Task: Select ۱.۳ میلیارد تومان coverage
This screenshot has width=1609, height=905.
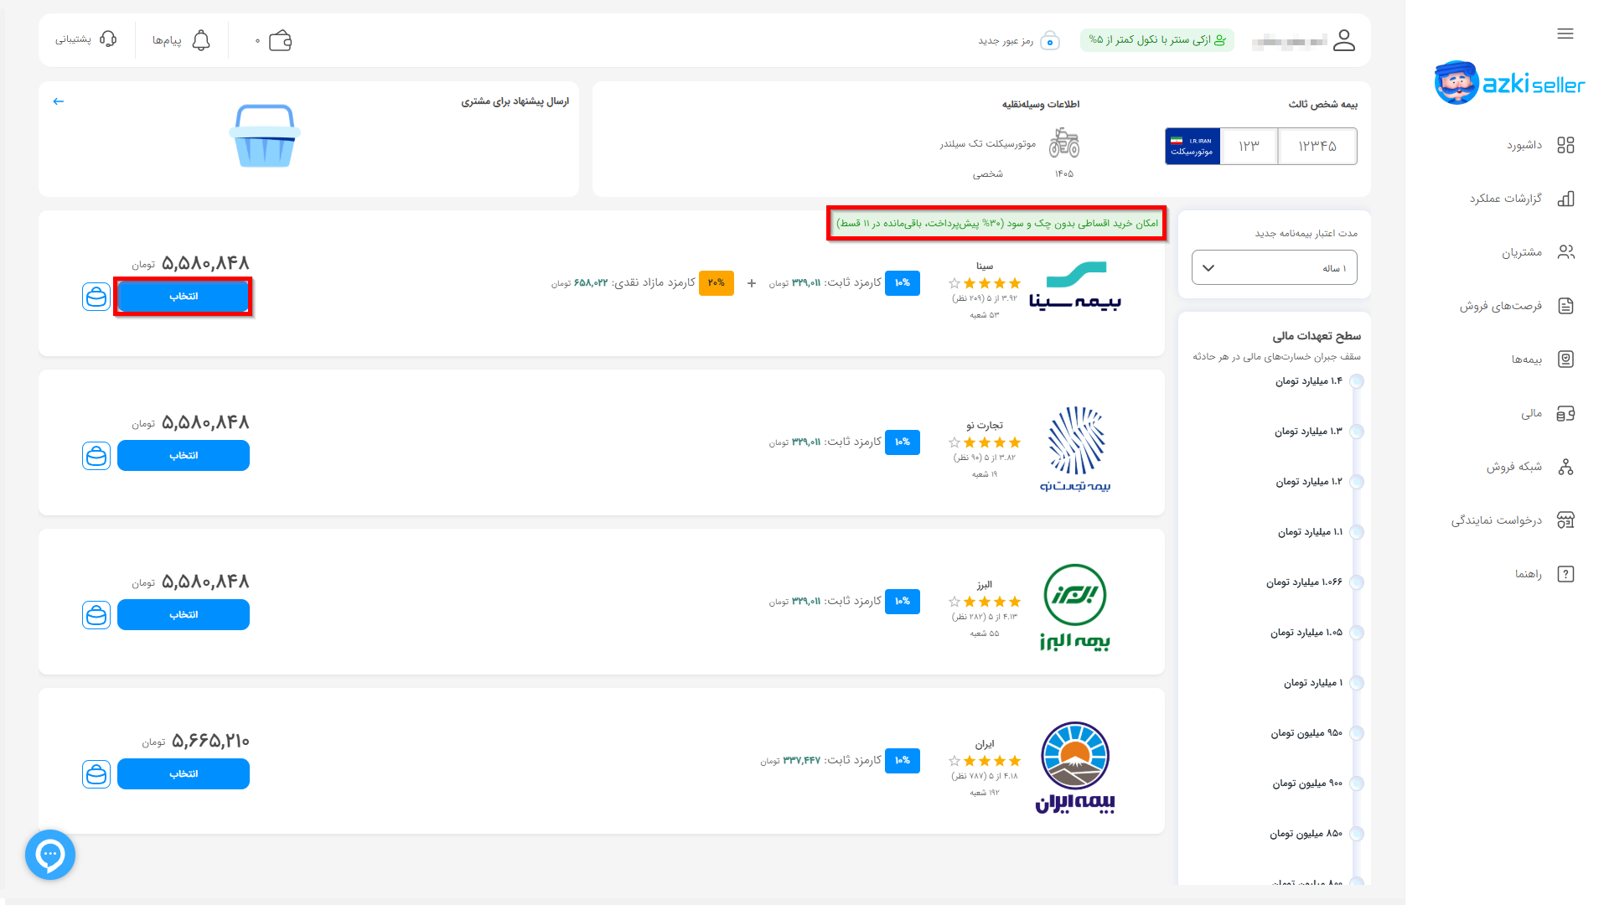Action: tap(1357, 432)
